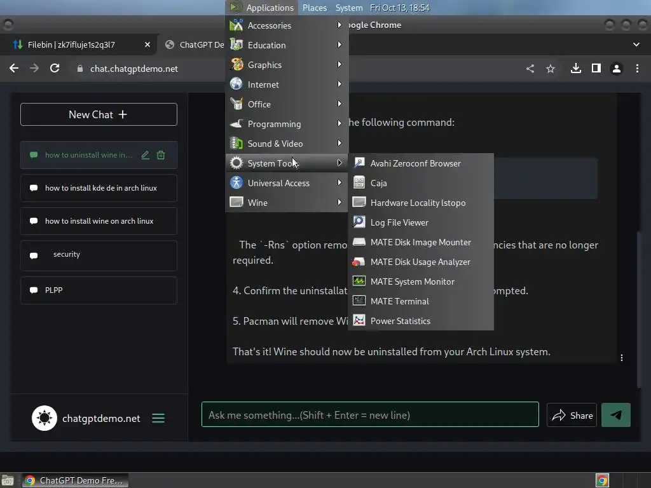This screenshot has height=488, width=651.
Task: Open Power Statistics
Action: 421,321
